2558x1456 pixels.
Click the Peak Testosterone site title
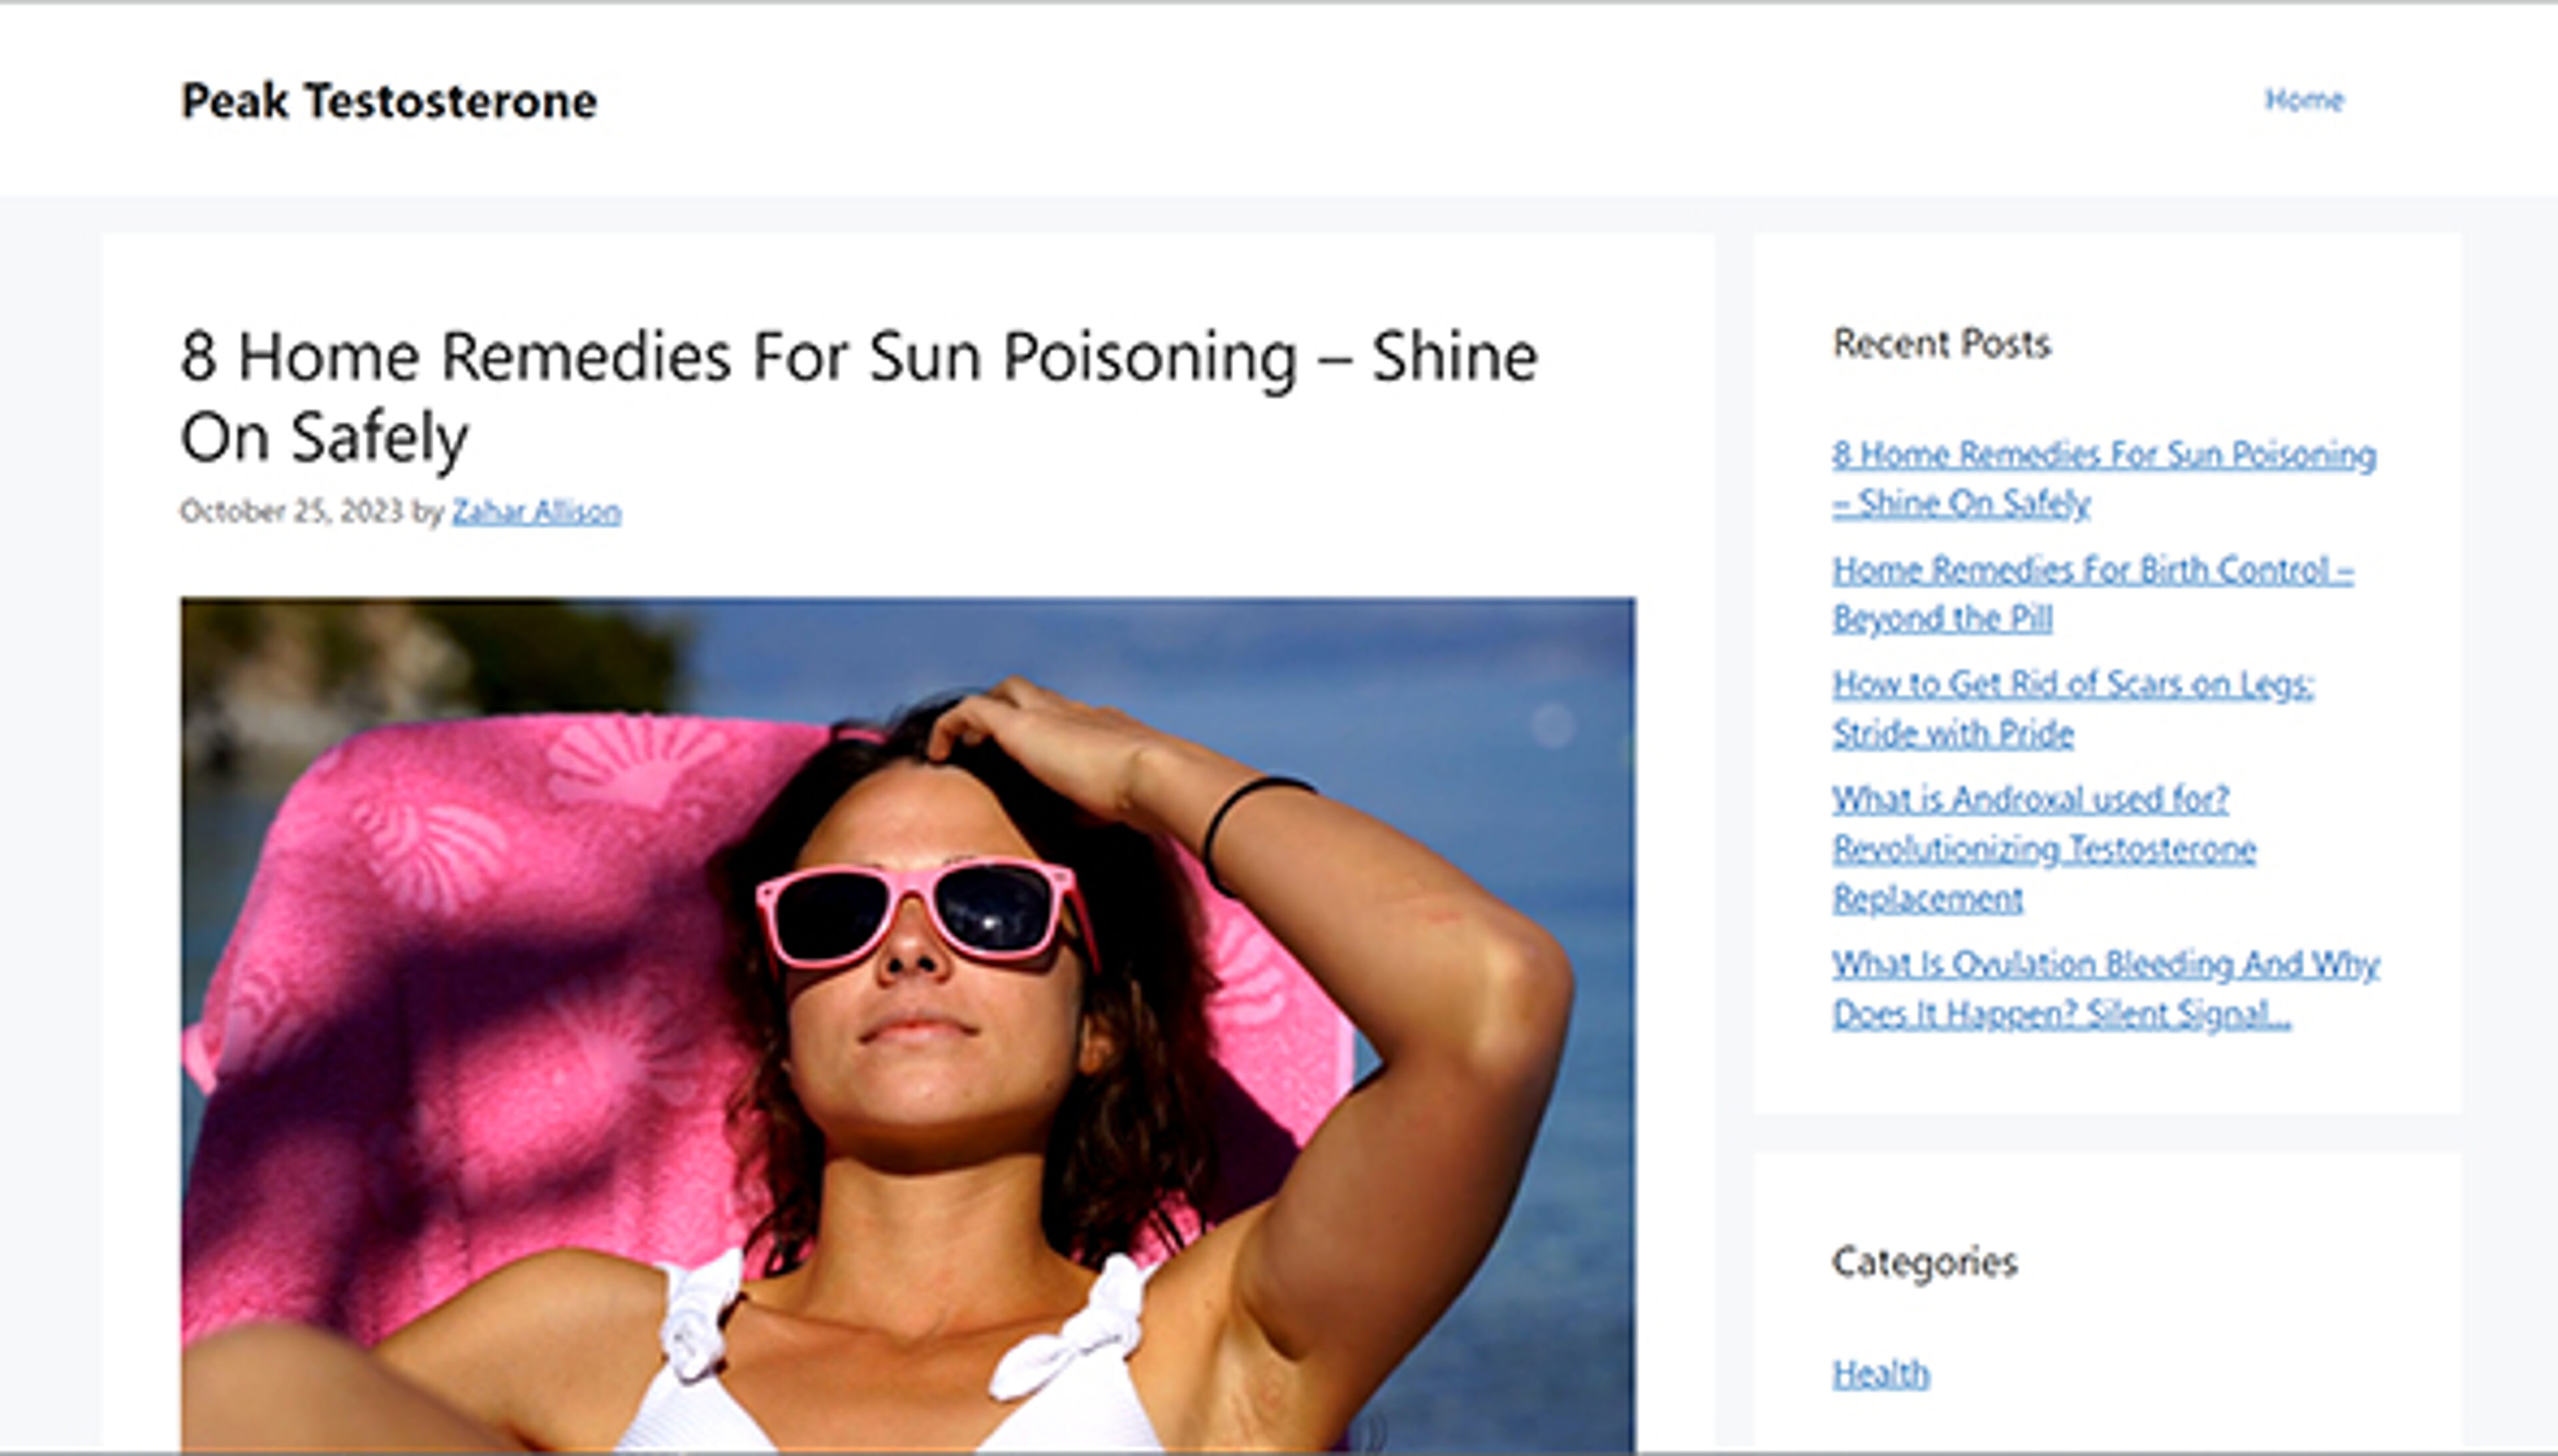click(x=388, y=101)
